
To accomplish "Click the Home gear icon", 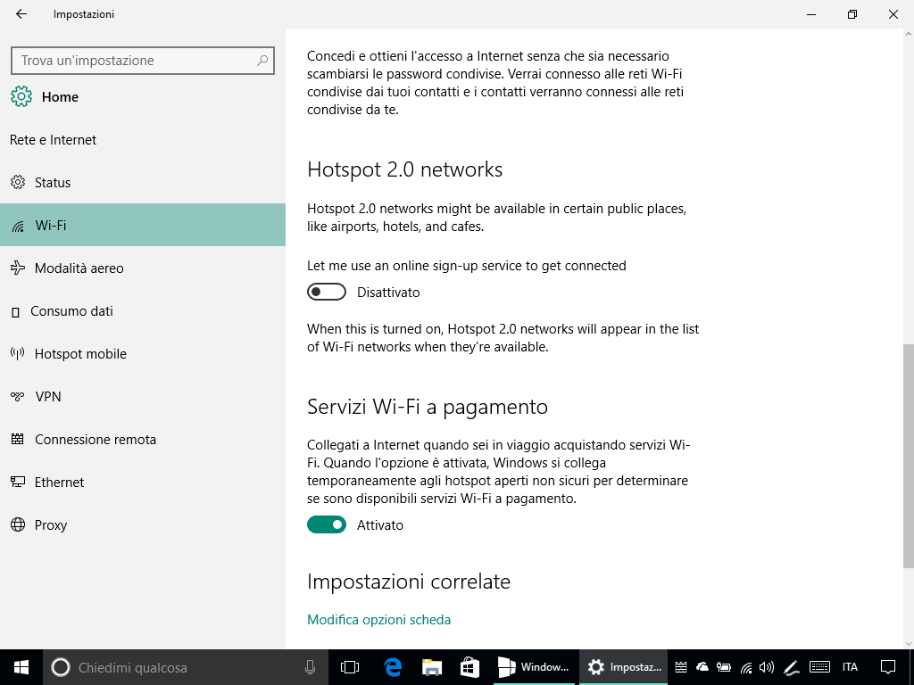I will tap(21, 96).
